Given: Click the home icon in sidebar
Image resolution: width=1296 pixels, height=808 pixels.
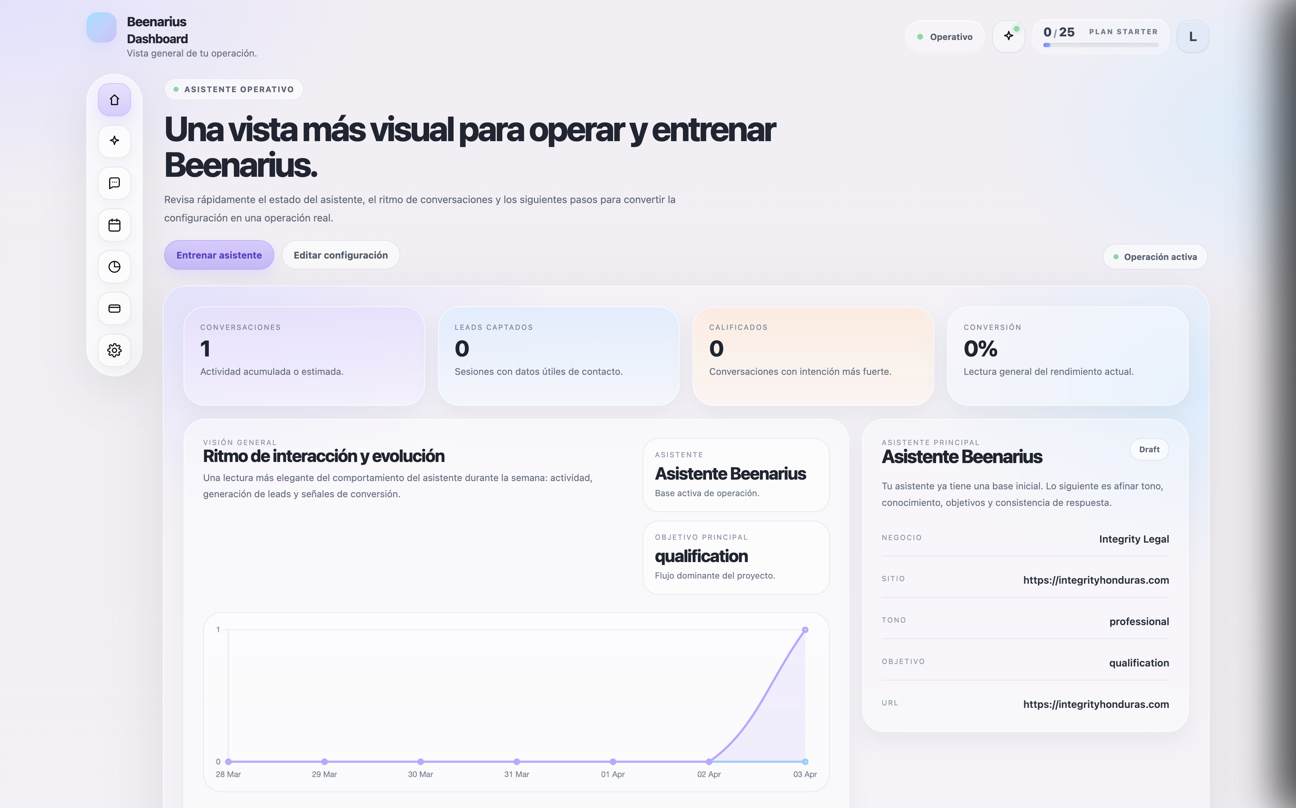Looking at the screenshot, I should (x=114, y=100).
